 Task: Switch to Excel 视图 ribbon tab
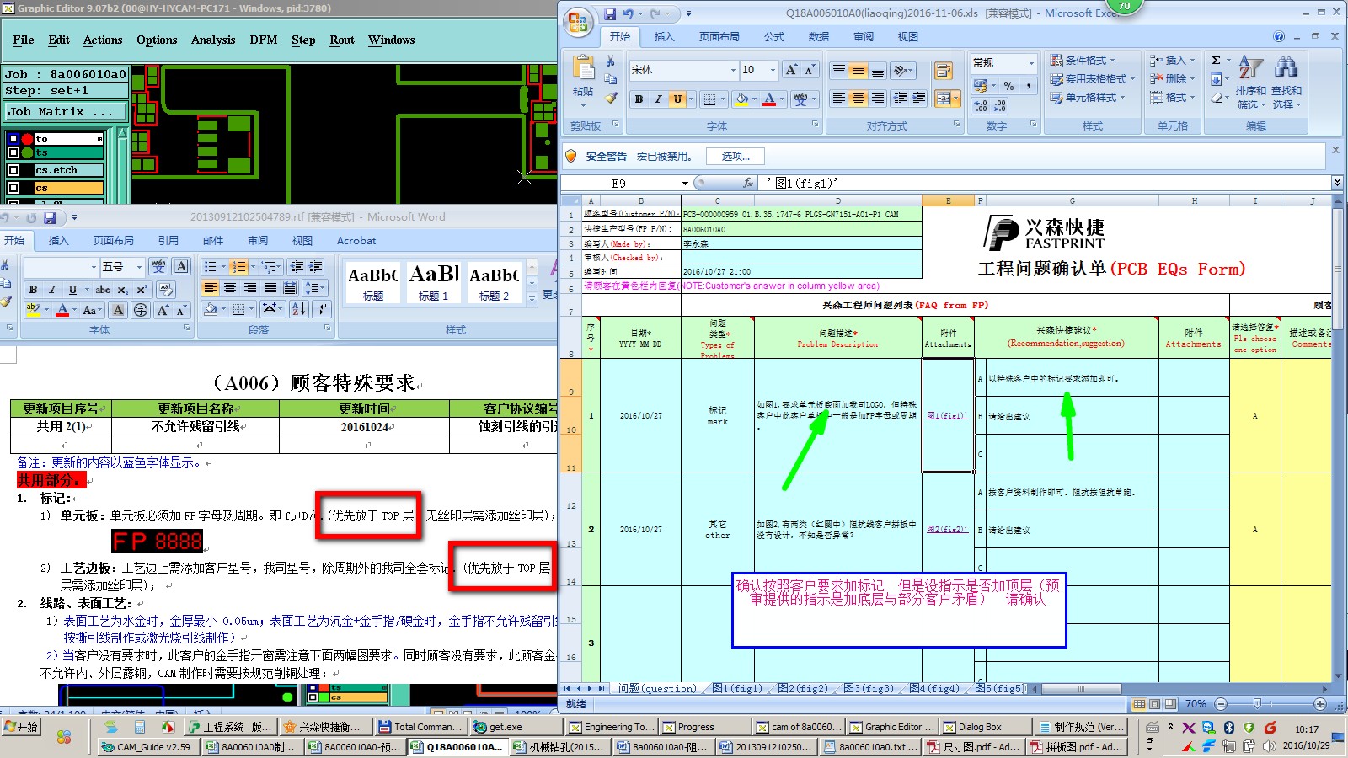(x=908, y=37)
